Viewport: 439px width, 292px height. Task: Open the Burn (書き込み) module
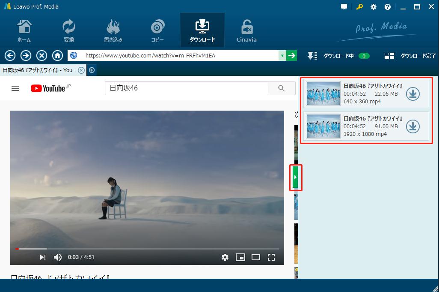[x=113, y=30]
